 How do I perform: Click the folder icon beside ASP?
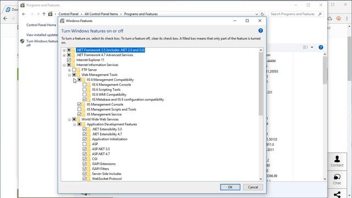click(89, 144)
